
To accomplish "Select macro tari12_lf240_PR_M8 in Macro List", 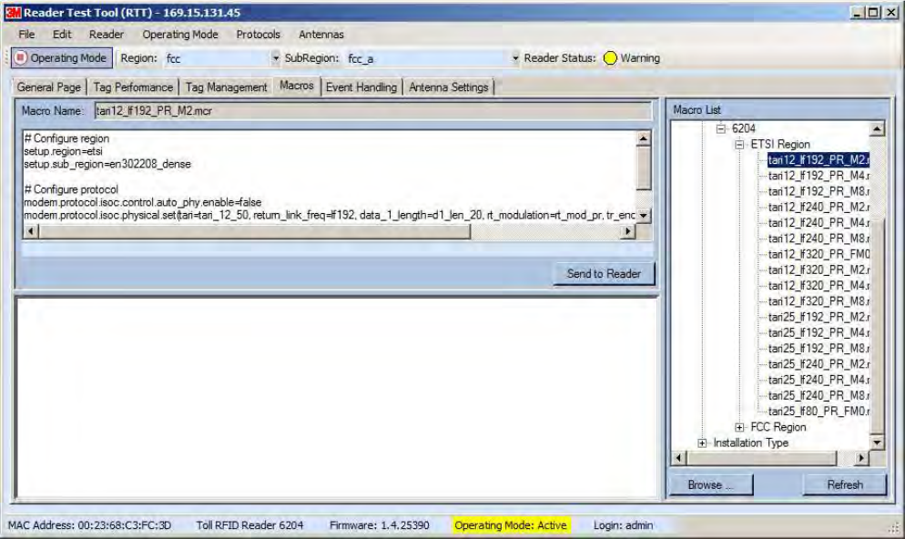I will [819, 239].
